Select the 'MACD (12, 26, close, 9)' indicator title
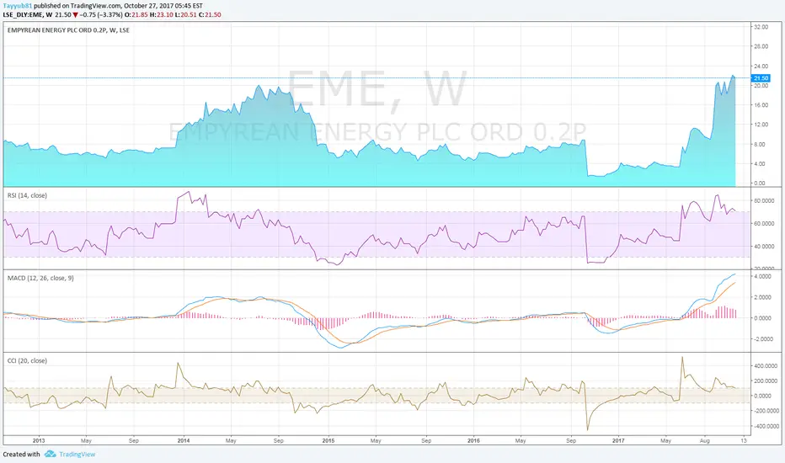This screenshot has height=463, width=785. click(x=40, y=278)
